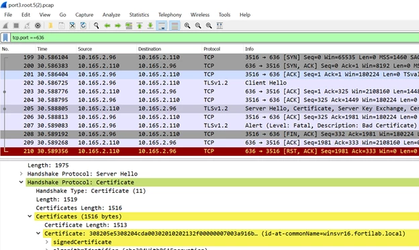The image size is (419, 250).
Task: Go to a specific packet
Action: [129, 26]
